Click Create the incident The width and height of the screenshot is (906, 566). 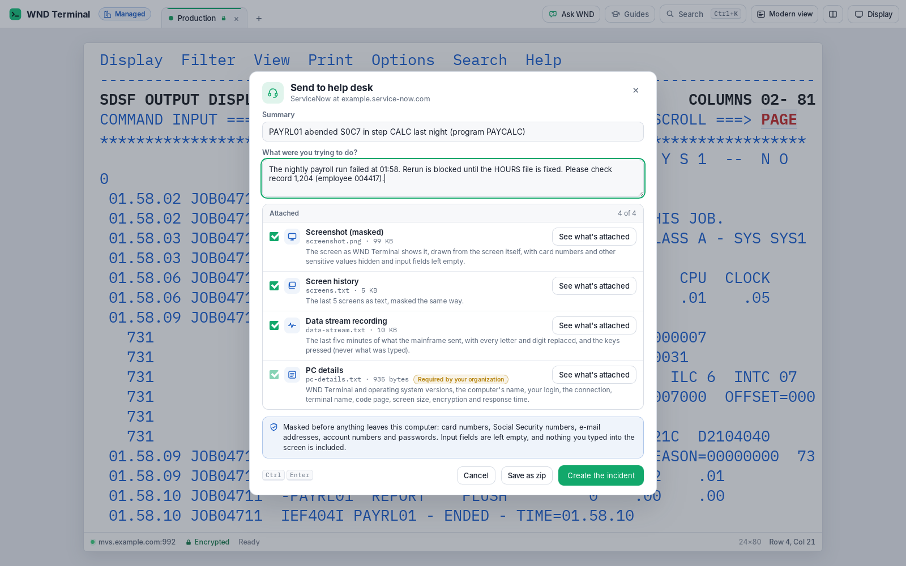(601, 475)
